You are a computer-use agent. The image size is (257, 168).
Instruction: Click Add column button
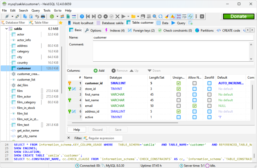pos(99,71)
